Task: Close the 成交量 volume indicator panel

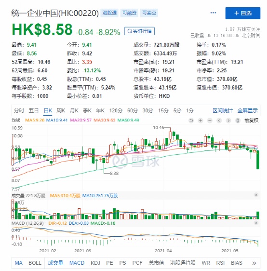Action: point(256,195)
